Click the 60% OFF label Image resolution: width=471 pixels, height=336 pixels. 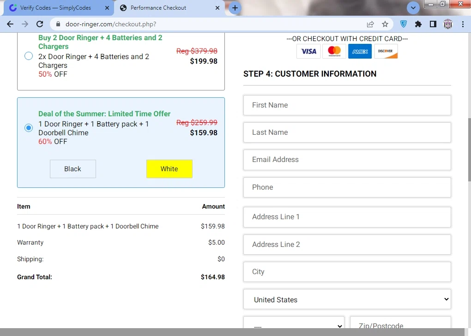(53, 142)
